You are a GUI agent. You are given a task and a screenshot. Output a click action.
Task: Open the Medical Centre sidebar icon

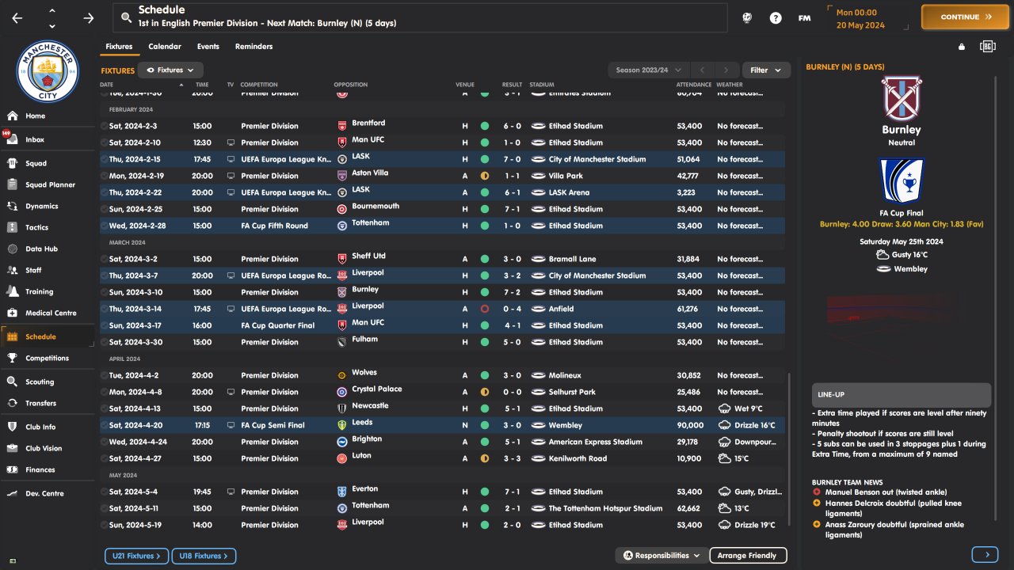pos(12,313)
